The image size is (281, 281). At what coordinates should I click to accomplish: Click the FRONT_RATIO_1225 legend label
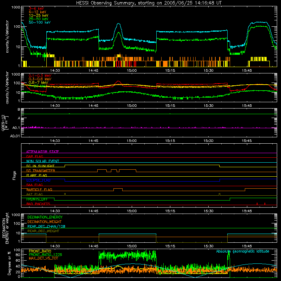tap(45, 255)
